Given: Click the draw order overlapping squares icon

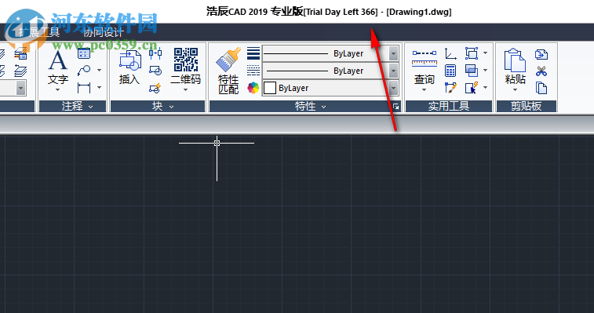Looking at the screenshot, I should [x=472, y=71].
